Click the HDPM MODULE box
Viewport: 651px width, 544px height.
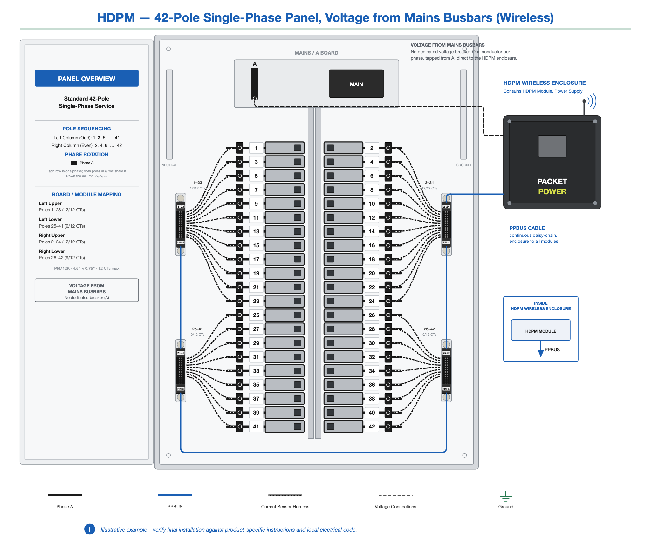(x=541, y=330)
